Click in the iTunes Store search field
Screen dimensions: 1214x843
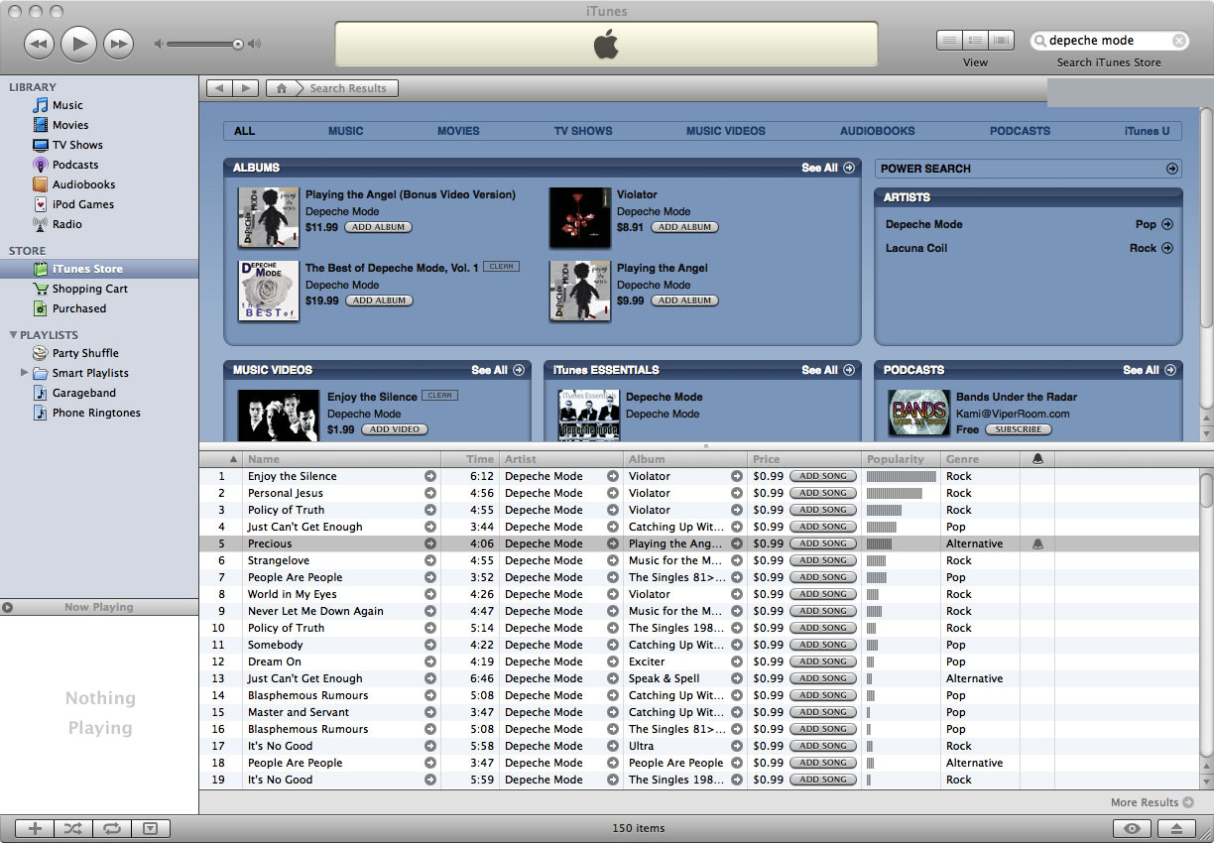(x=1109, y=41)
